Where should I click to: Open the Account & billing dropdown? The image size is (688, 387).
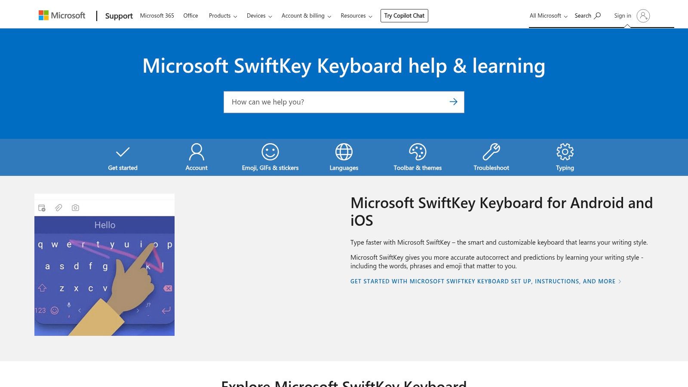[306, 16]
